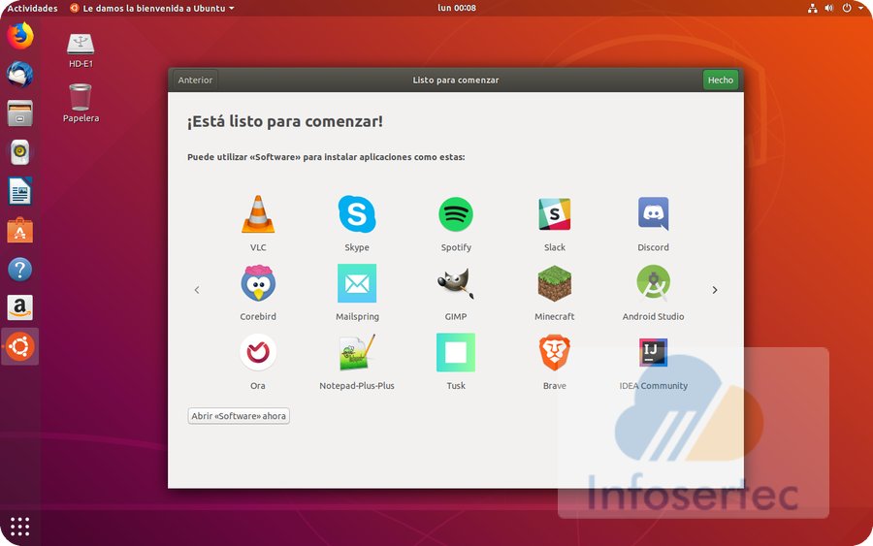Click the GIMP application icon

[x=456, y=284]
